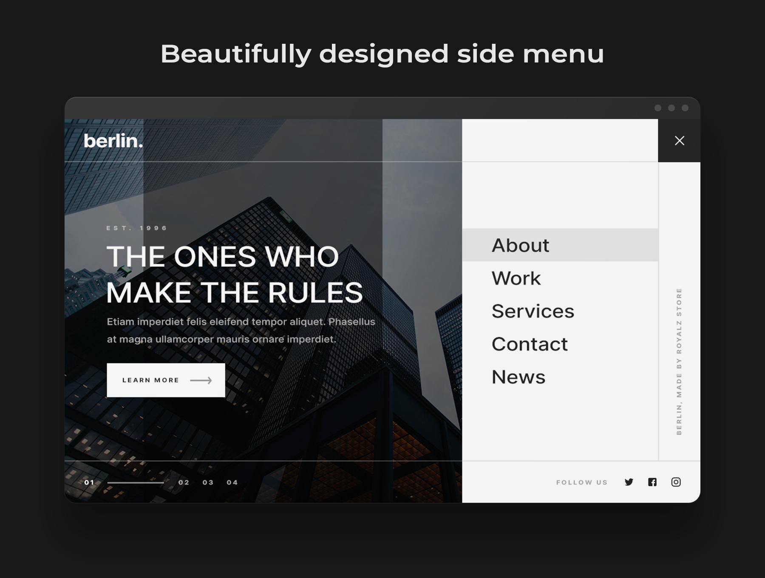The image size is (765, 578).
Task: Open the Instagram social link
Action: [676, 482]
